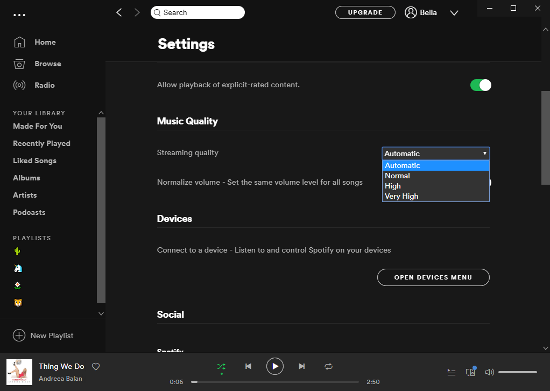The width and height of the screenshot is (550, 391).
Task: Open the connect to devices icon
Action: point(469,372)
